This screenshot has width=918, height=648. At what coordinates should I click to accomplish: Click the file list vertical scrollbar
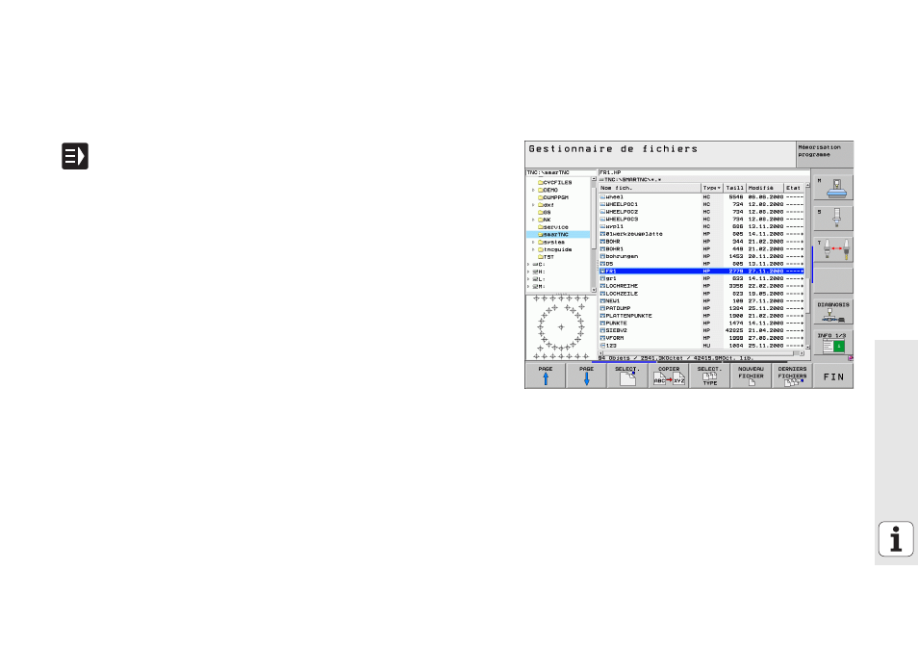click(x=808, y=266)
